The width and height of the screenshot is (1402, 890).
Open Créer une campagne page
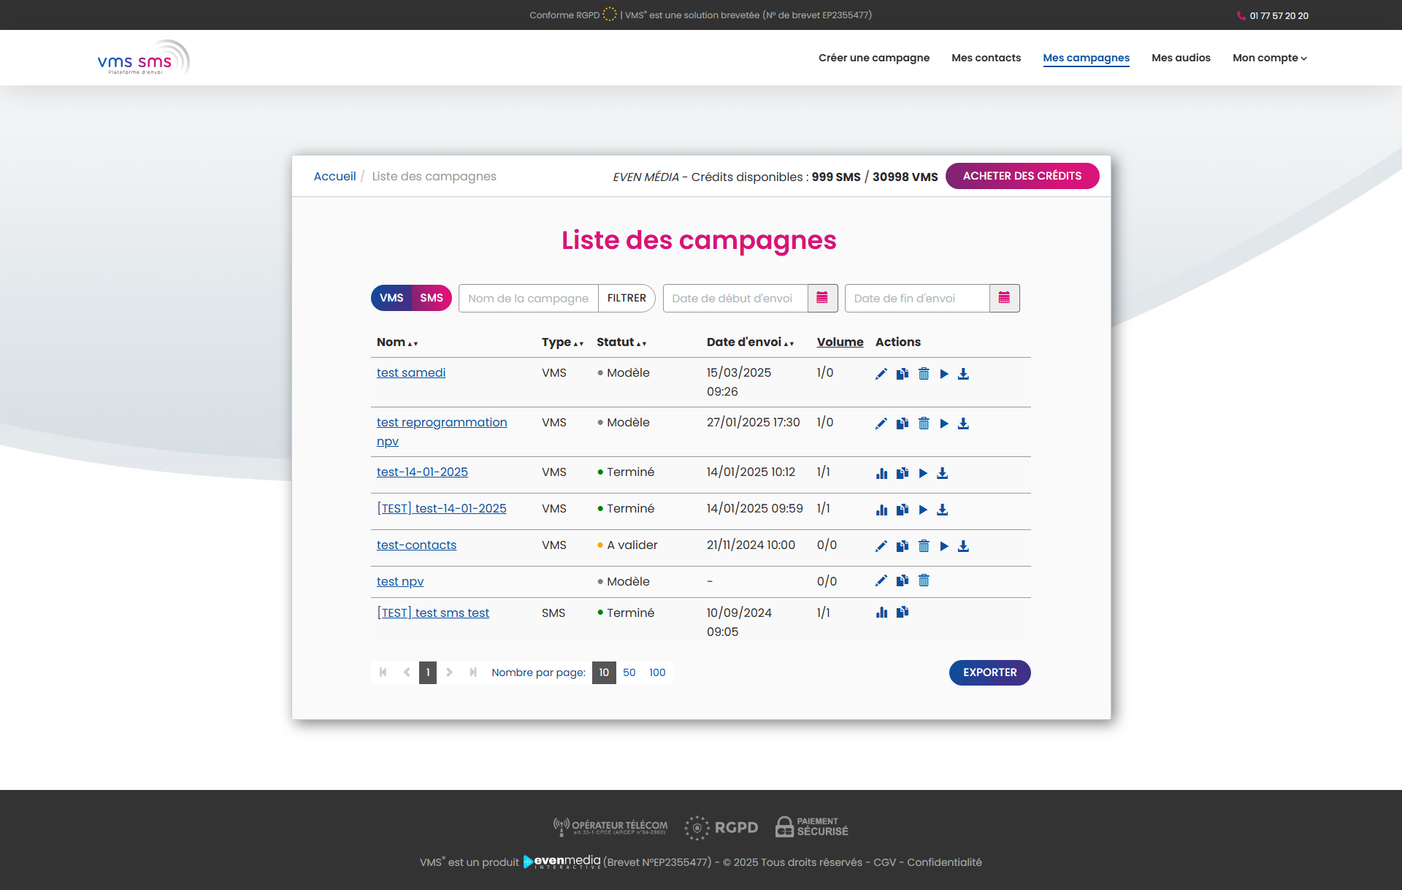click(x=874, y=58)
